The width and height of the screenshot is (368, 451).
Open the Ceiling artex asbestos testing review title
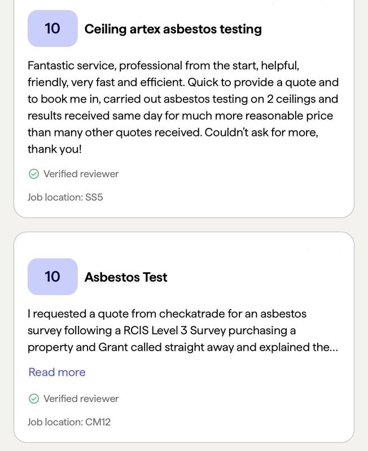point(173,29)
